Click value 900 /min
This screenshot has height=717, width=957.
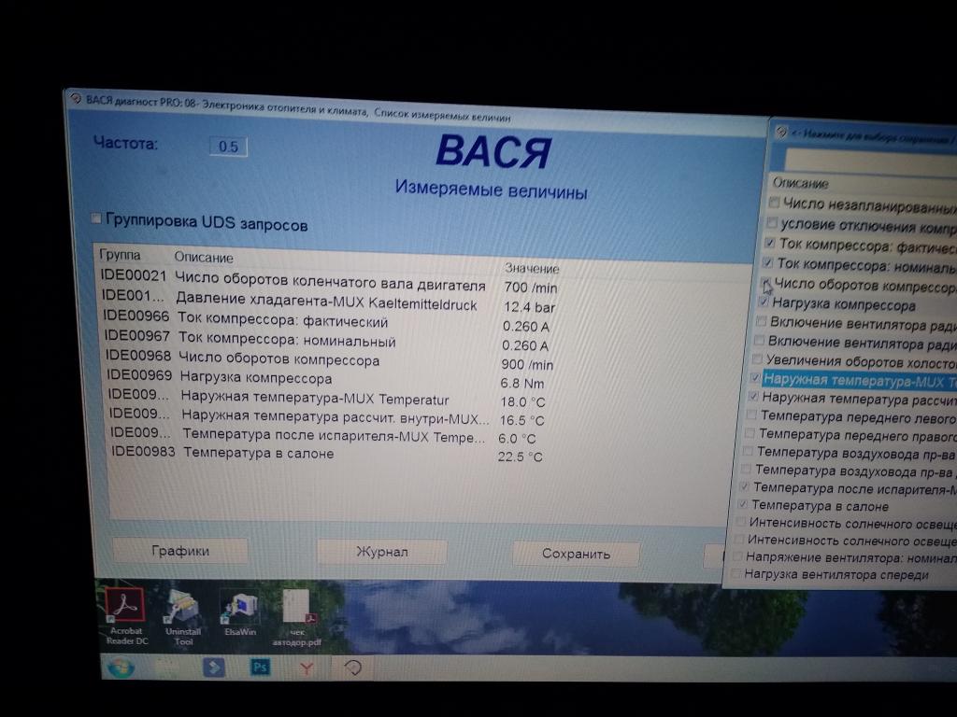coord(527,365)
